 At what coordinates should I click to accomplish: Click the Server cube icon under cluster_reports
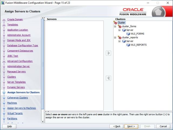[124, 41]
